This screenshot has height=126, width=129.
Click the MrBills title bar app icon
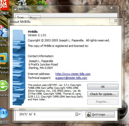16,9
